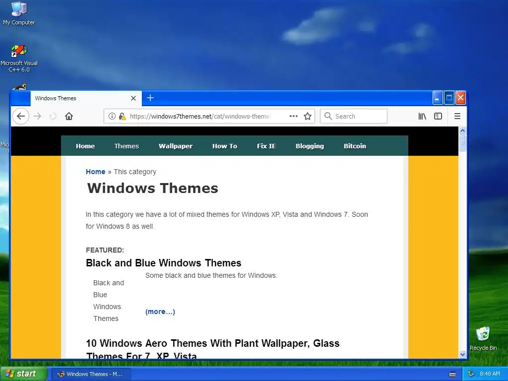Screen dimensions: 508x381
Task: Select the Recycle Bin desktop icon
Action: [483, 338]
